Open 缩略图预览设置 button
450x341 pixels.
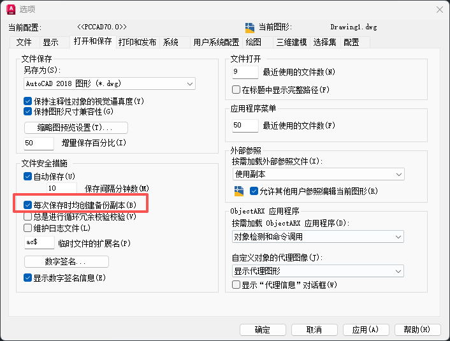point(76,127)
